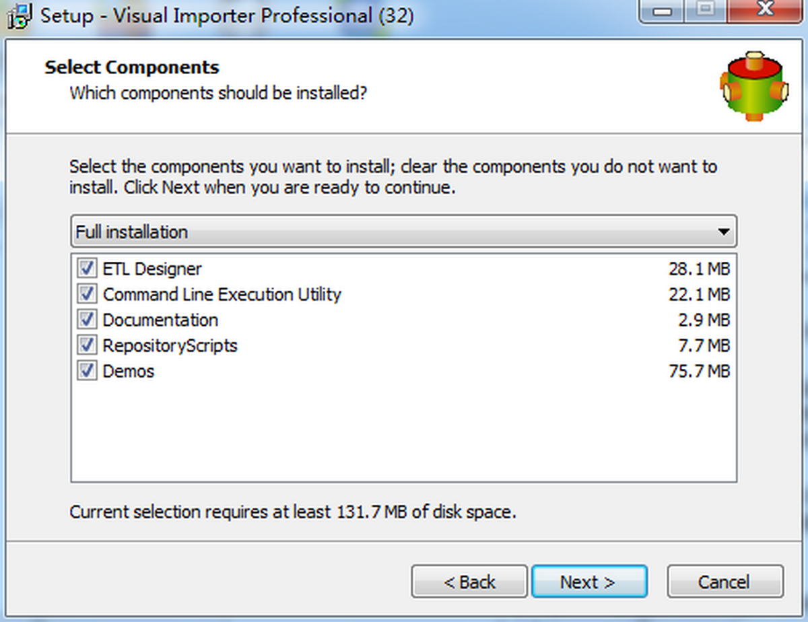Go to next step with Next button

pyautogui.click(x=588, y=582)
